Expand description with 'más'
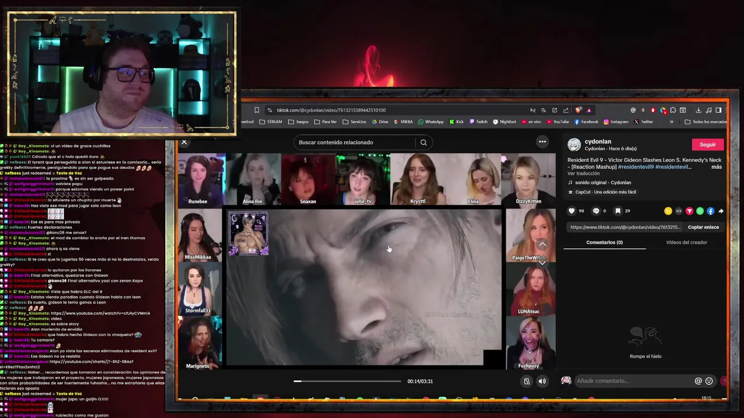The image size is (744, 418). [x=716, y=167]
